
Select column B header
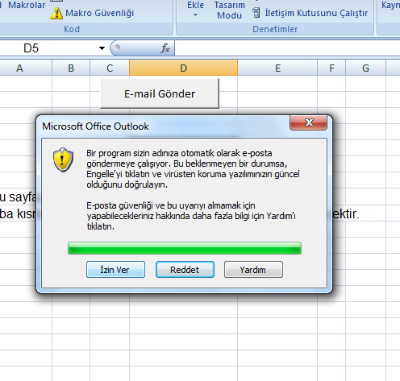tap(71, 68)
